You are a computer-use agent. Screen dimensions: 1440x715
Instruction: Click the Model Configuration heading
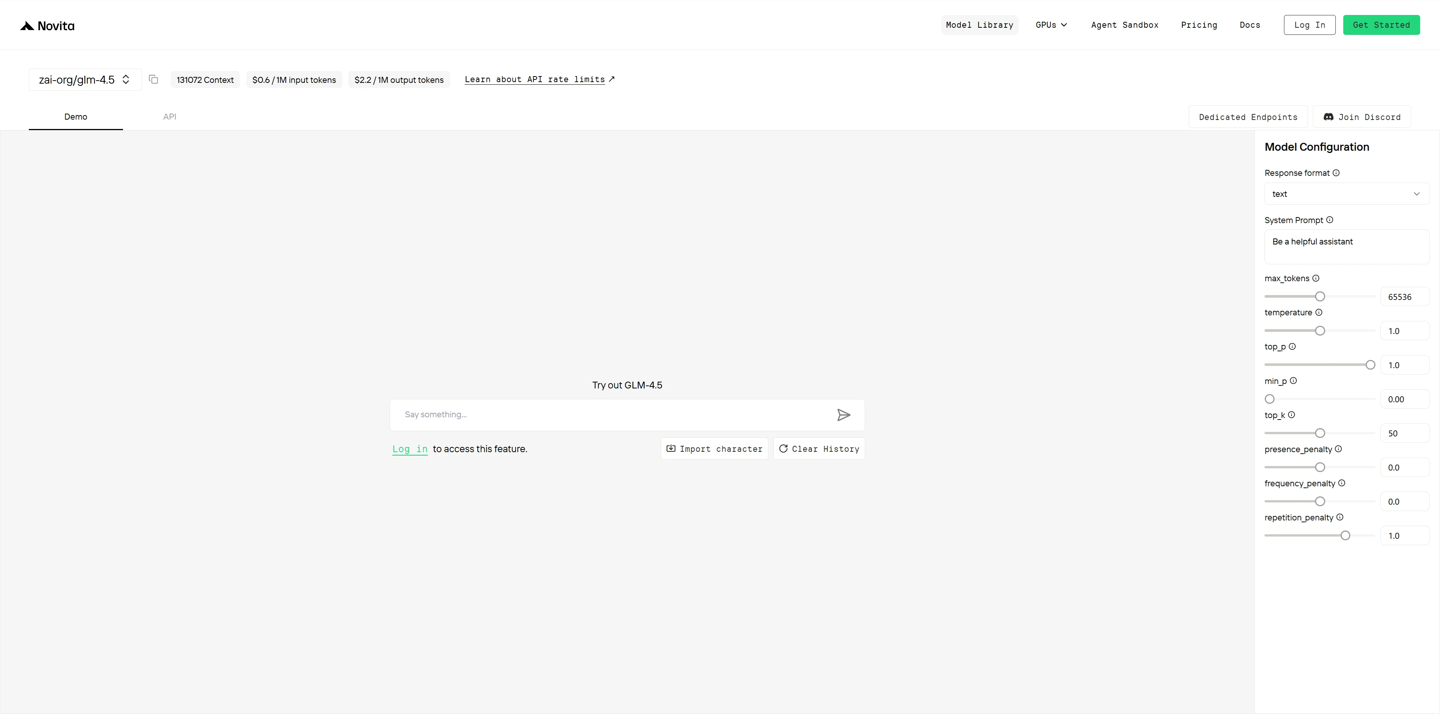(1317, 147)
